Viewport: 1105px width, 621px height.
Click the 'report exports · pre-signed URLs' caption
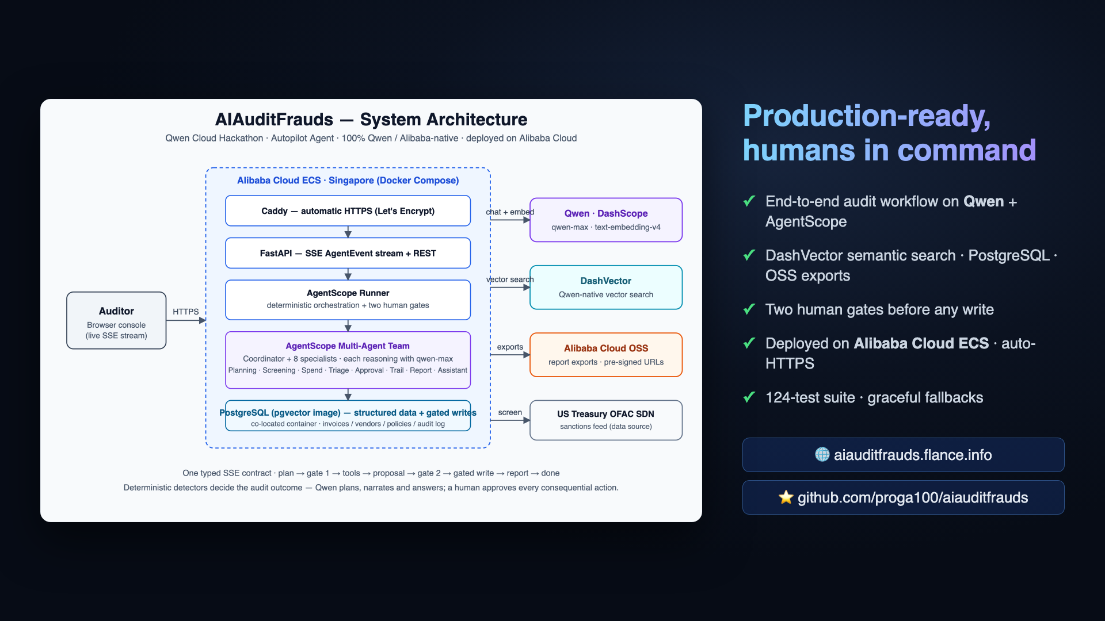pos(606,362)
